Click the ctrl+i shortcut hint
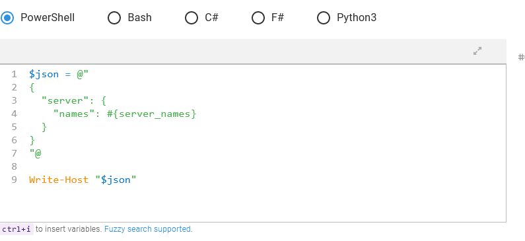This screenshot has width=525, height=241. tap(17, 229)
